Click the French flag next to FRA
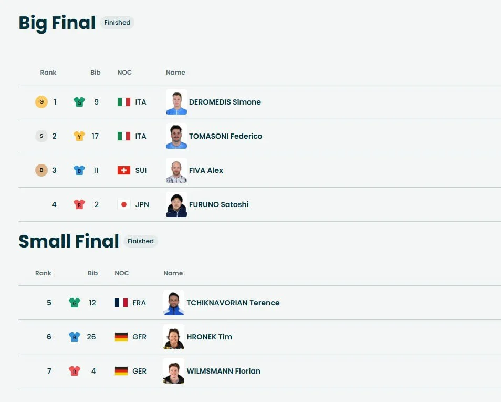501x402 pixels. (121, 303)
